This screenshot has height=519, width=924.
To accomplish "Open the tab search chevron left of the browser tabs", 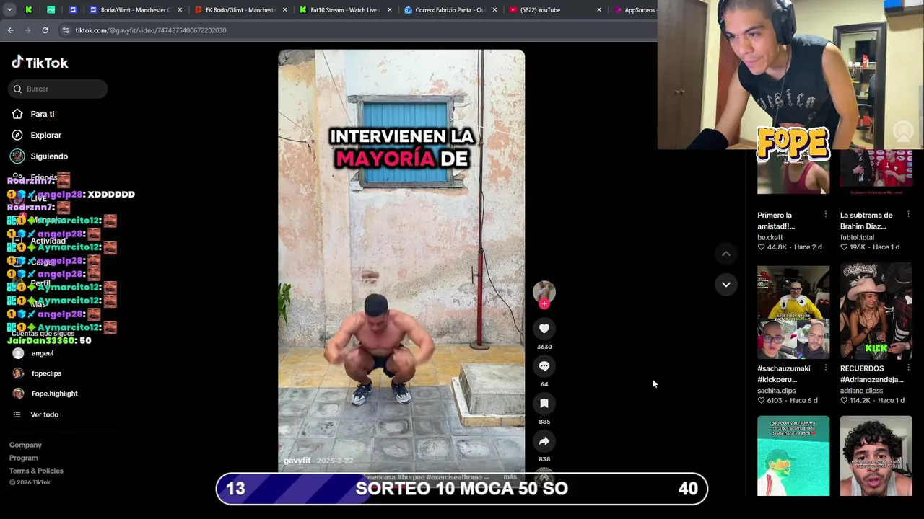I will (x=9, y=10).
